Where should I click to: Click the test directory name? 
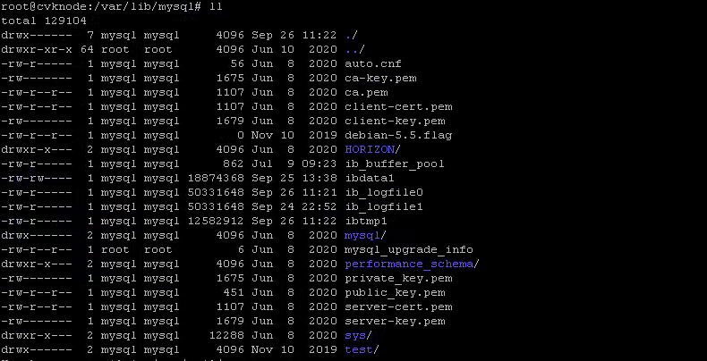coord(359,349)
